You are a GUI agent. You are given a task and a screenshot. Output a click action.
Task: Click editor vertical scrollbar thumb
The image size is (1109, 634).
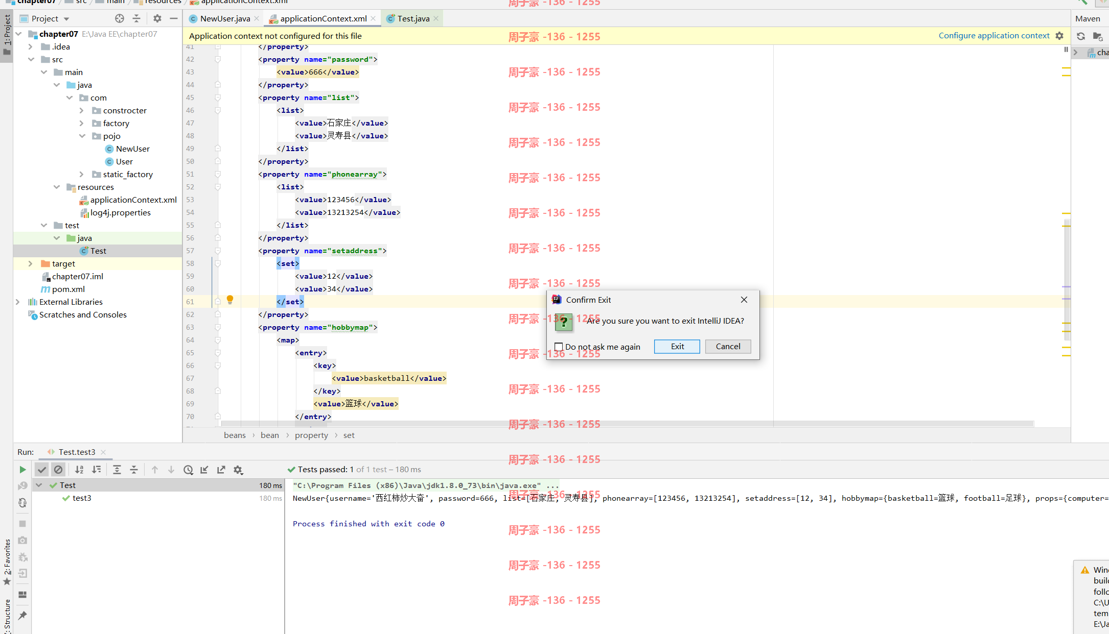click(1067, 280)
